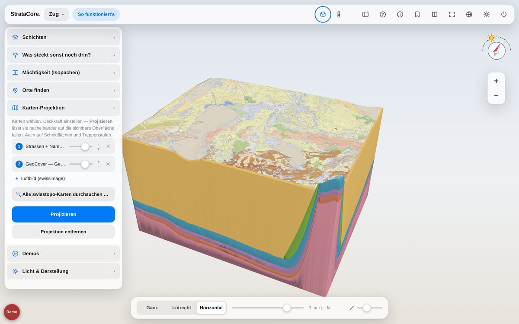519x324 pixels.
Task: Enter fullscreen mode via the corner-brackets icon
Action: pos(452,14)
